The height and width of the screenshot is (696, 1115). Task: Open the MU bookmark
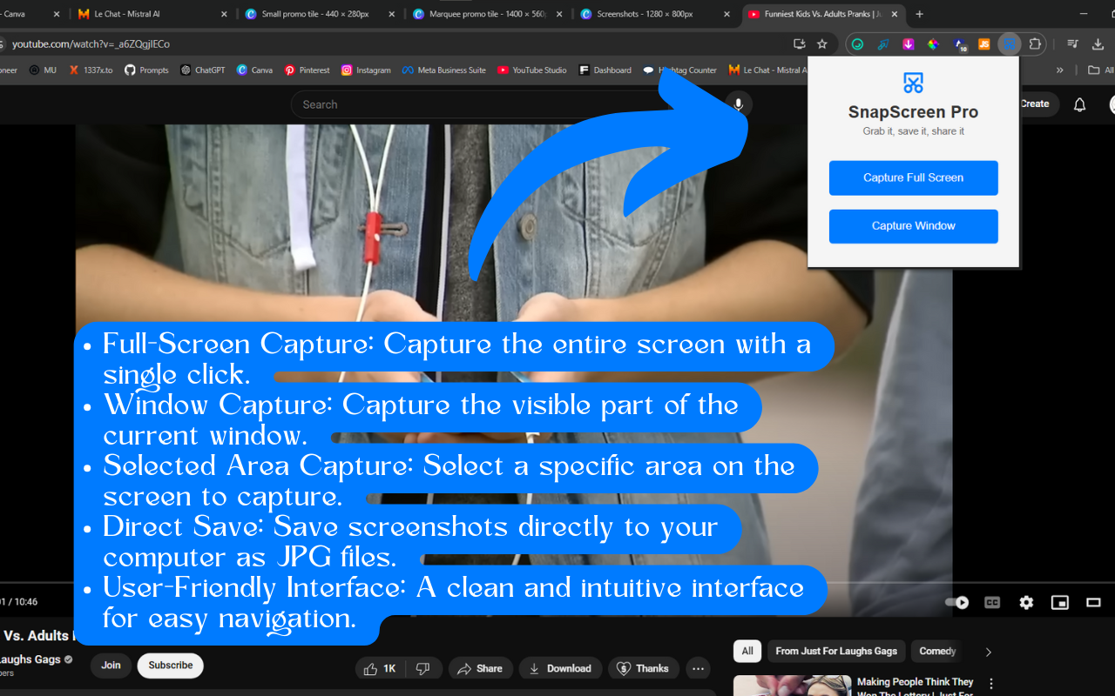(x=43, y=70)
